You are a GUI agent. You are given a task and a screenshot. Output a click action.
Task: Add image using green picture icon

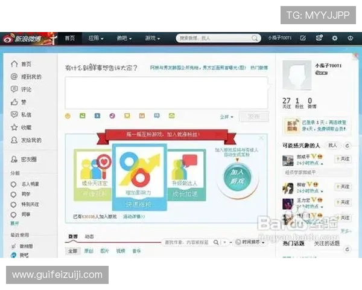(x=83, y=115)
